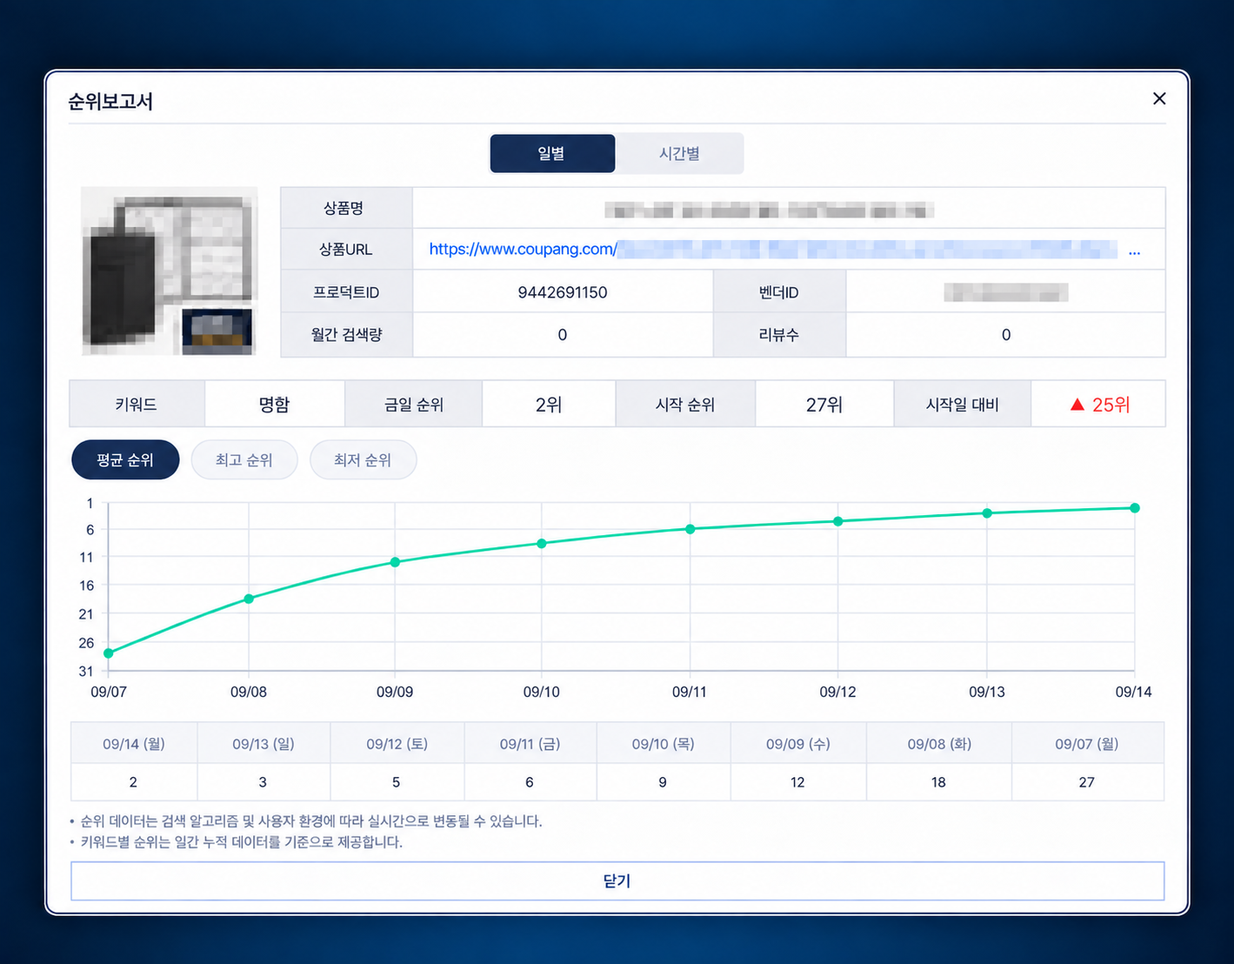Click the 명함 keyword value

(274, 405)
